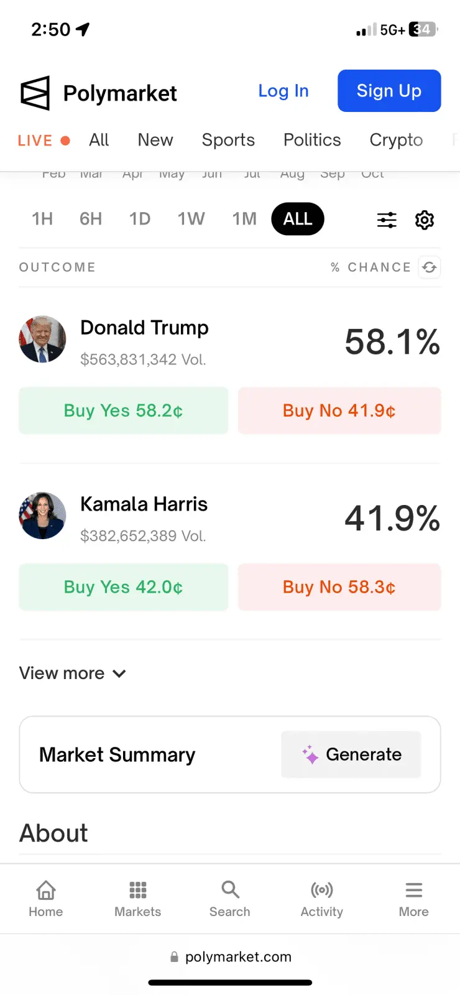Open chart filter sliders icon
The image size is (460, 995).
click(387, 220)
